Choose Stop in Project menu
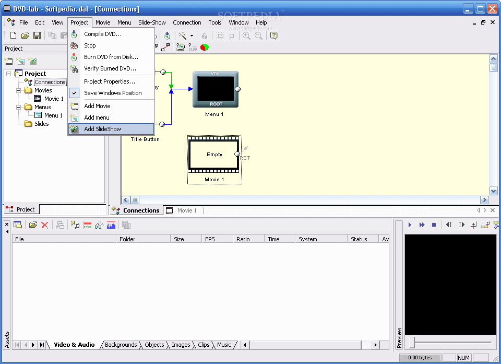501x364 pixels. coord(111,45)
